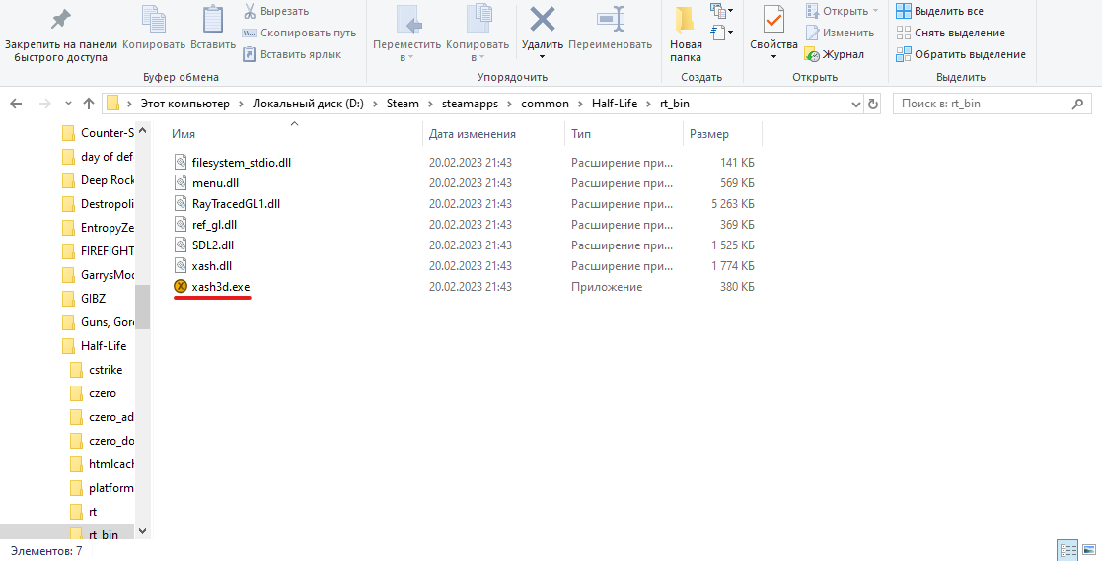This screenshot has height=561, width=1102.
Task: Sort by the Тип column
Action: (580, 134)
